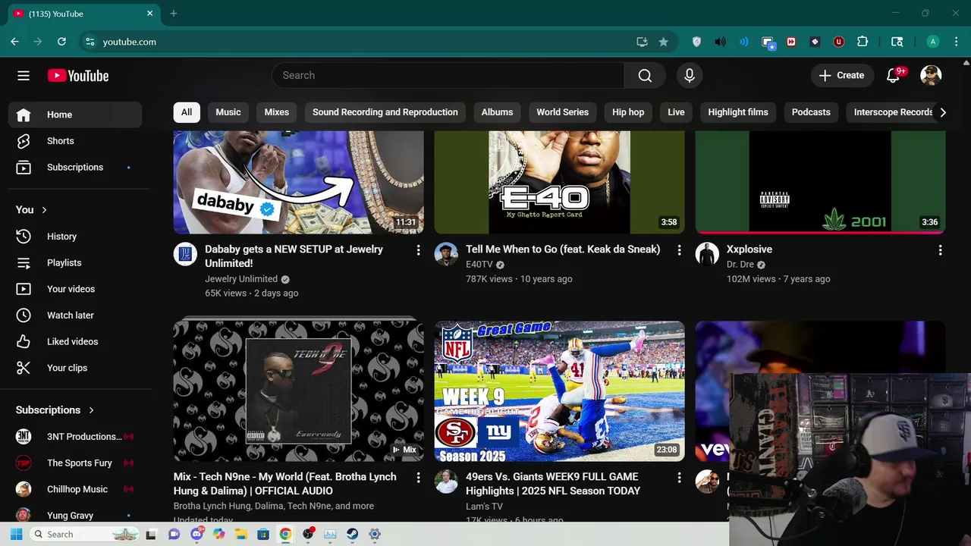Click the YouTube logo
Viewport: 971px width, 546px height.
click(78, 75)
